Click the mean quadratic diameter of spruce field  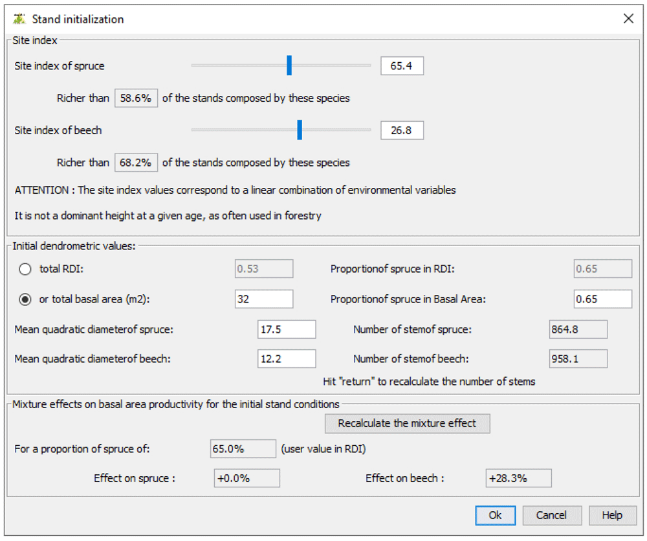point(287,329)
